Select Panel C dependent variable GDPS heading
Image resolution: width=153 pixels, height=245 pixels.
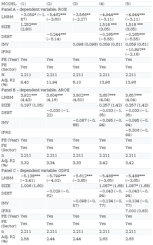coord(35,171)
